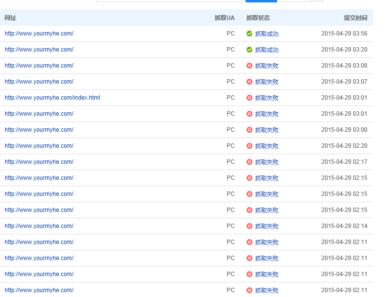Click the red failure icon in index.html row

tap(249, 98)
